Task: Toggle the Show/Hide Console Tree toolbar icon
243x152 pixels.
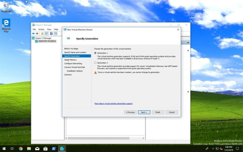Action: pos(46,33)
